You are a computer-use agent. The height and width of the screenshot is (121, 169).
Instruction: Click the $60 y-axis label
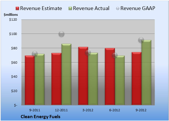point(14,63)
